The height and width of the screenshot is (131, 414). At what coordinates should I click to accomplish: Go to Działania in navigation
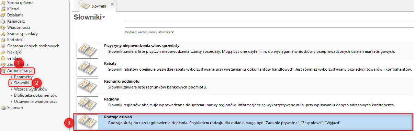click(x=15, y=15)
